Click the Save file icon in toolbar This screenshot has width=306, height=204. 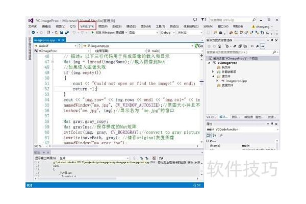coord(62,33)
